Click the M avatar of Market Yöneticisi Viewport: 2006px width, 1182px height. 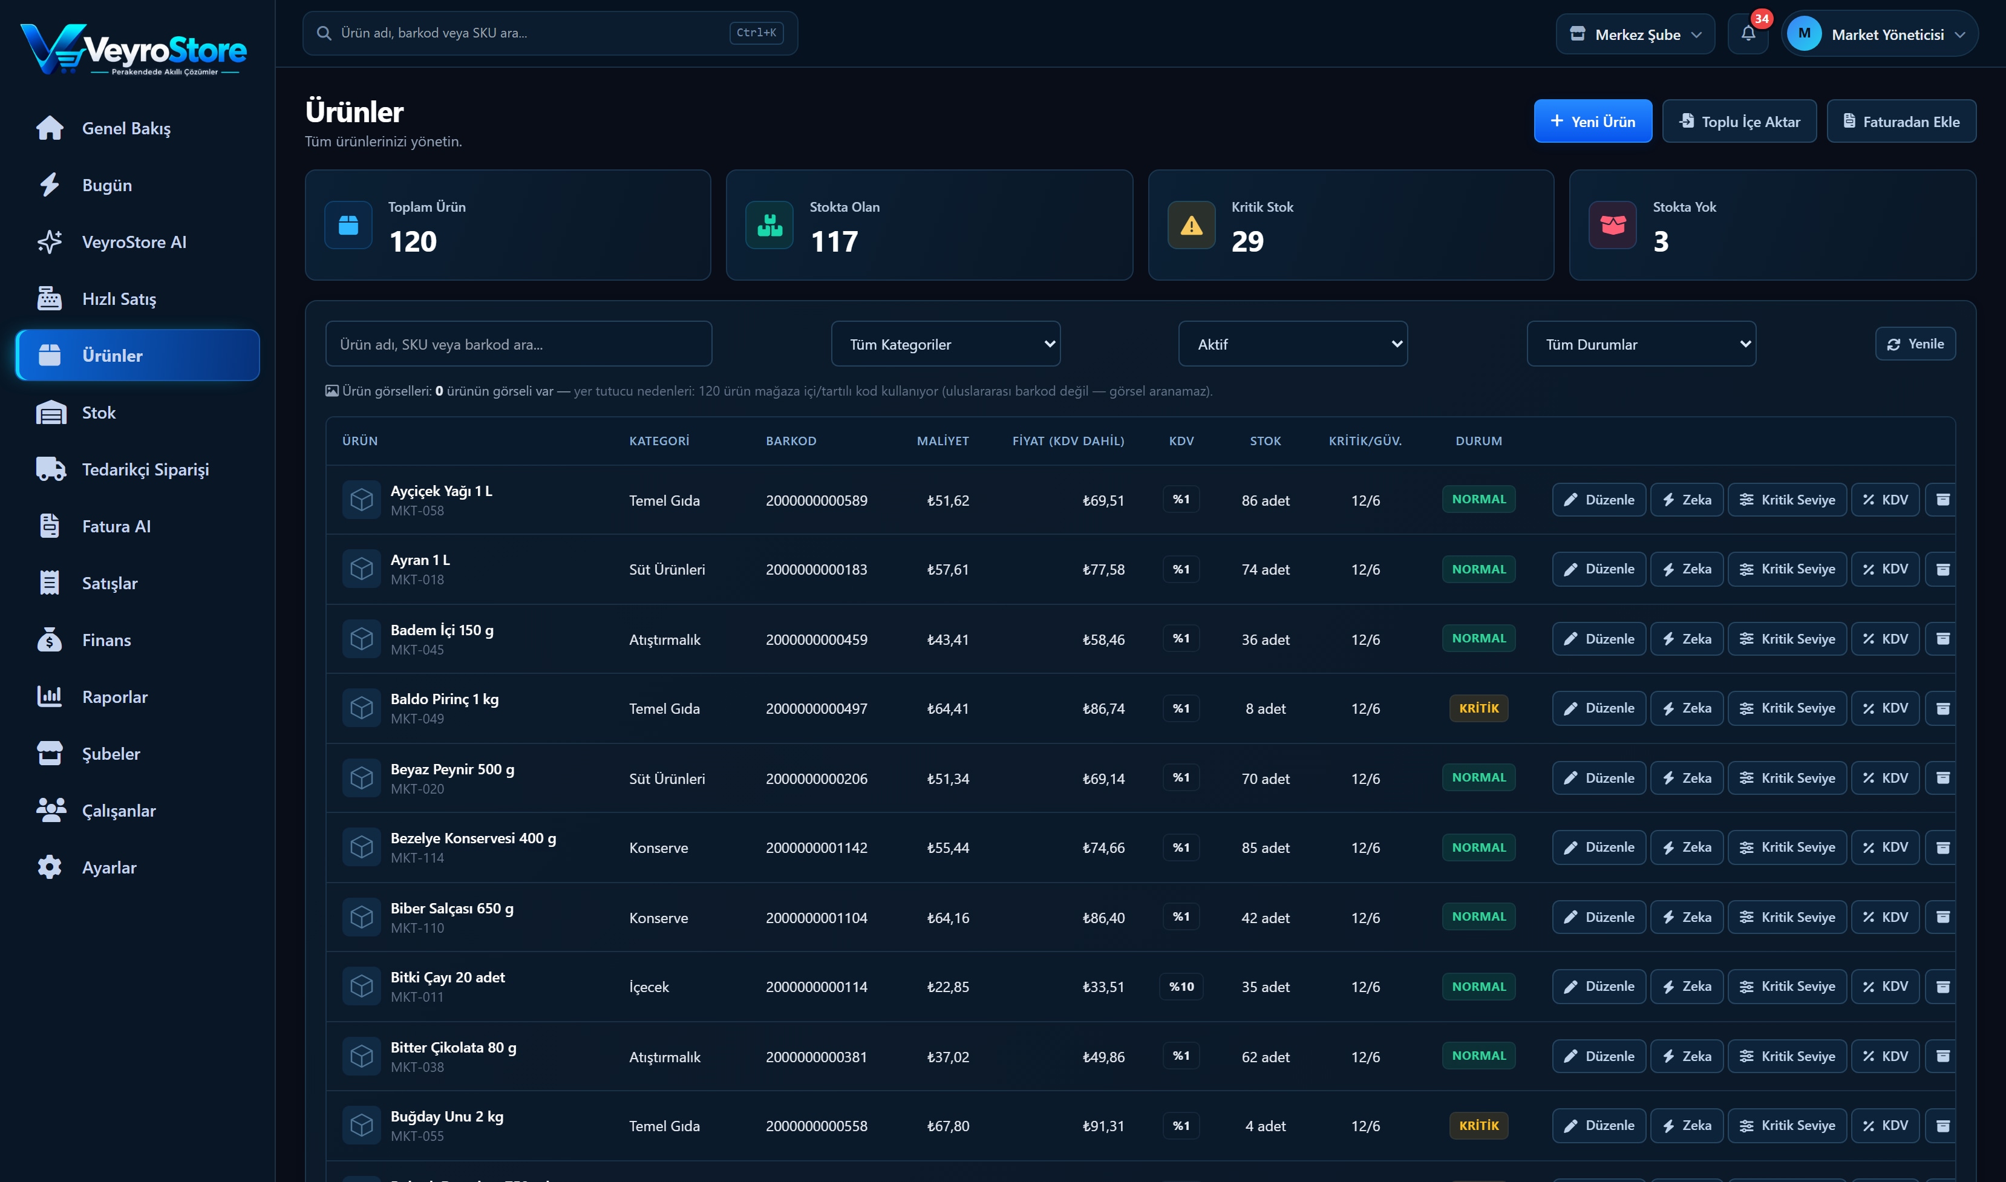[x=1804, y=33]
